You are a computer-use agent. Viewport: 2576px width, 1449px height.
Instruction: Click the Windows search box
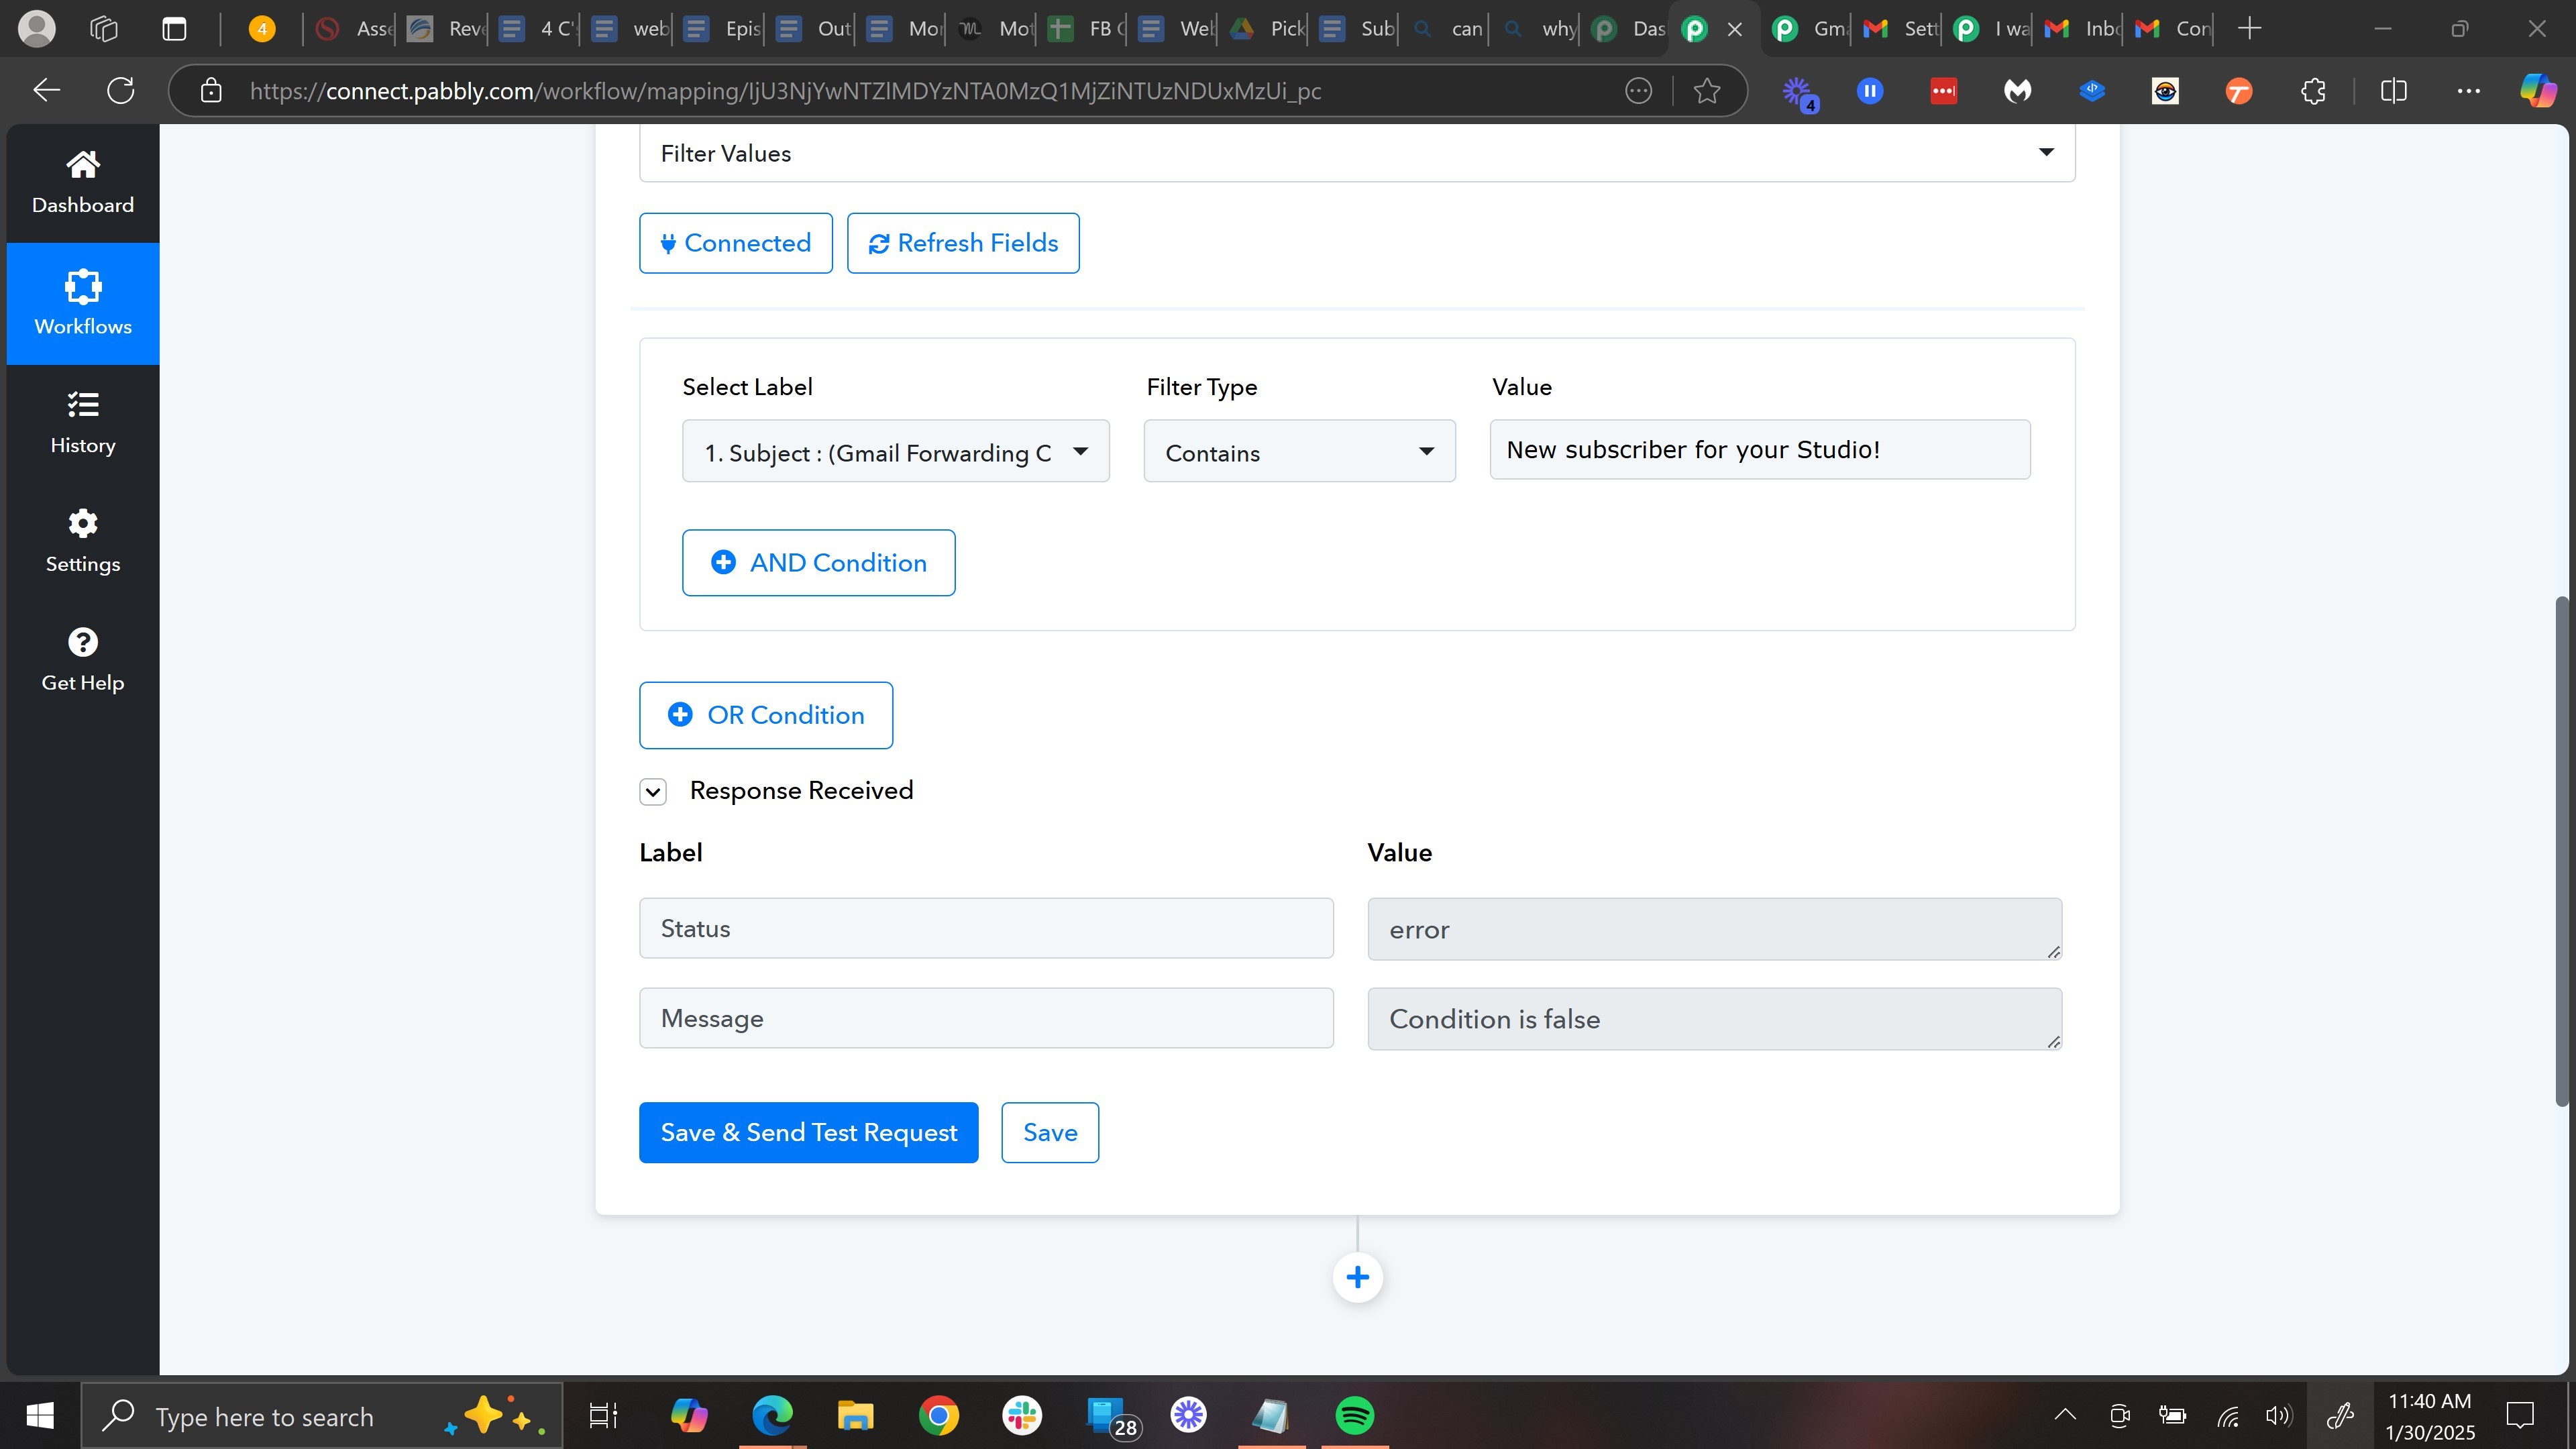(322, 1416)
